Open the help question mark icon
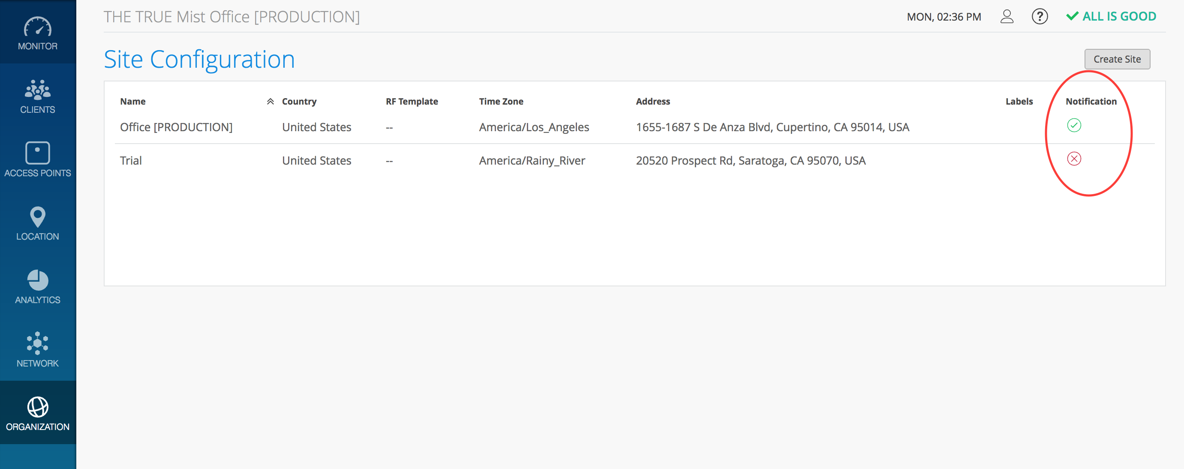This screenshot has height=469, width=1184. coord(1039,17)
